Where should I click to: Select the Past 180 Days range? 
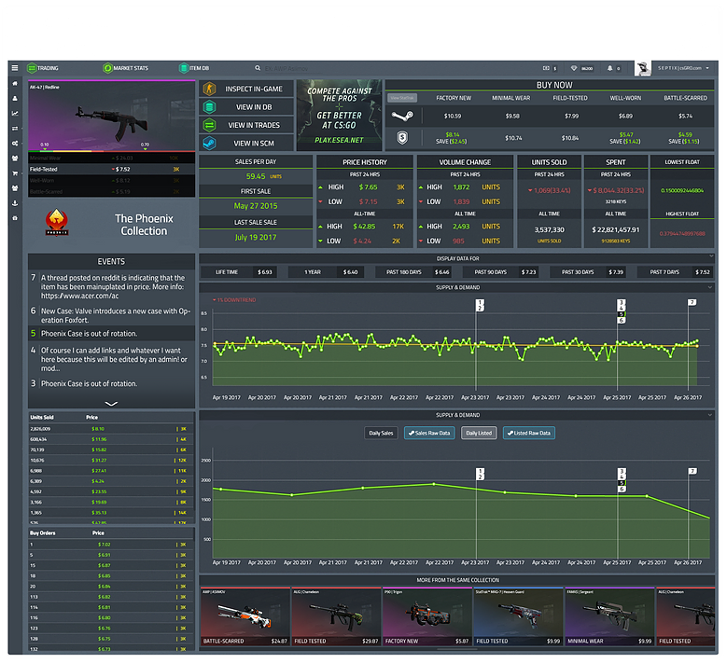pyautogui.click(x=413, y=272)
